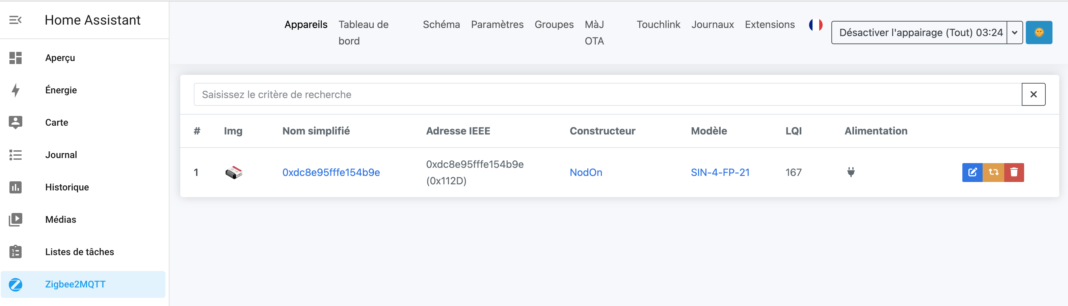This screenshot has width=1068, height=306.
Task: Sort by Alimentation column header
Action: 876,131
